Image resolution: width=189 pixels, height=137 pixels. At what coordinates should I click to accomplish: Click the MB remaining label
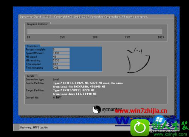tap(33, 60)
